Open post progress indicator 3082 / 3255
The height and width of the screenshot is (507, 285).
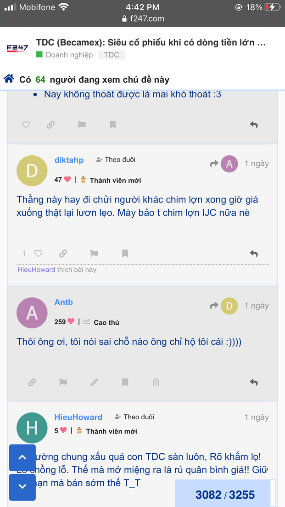pyautogui.click(x=225, y=495)
